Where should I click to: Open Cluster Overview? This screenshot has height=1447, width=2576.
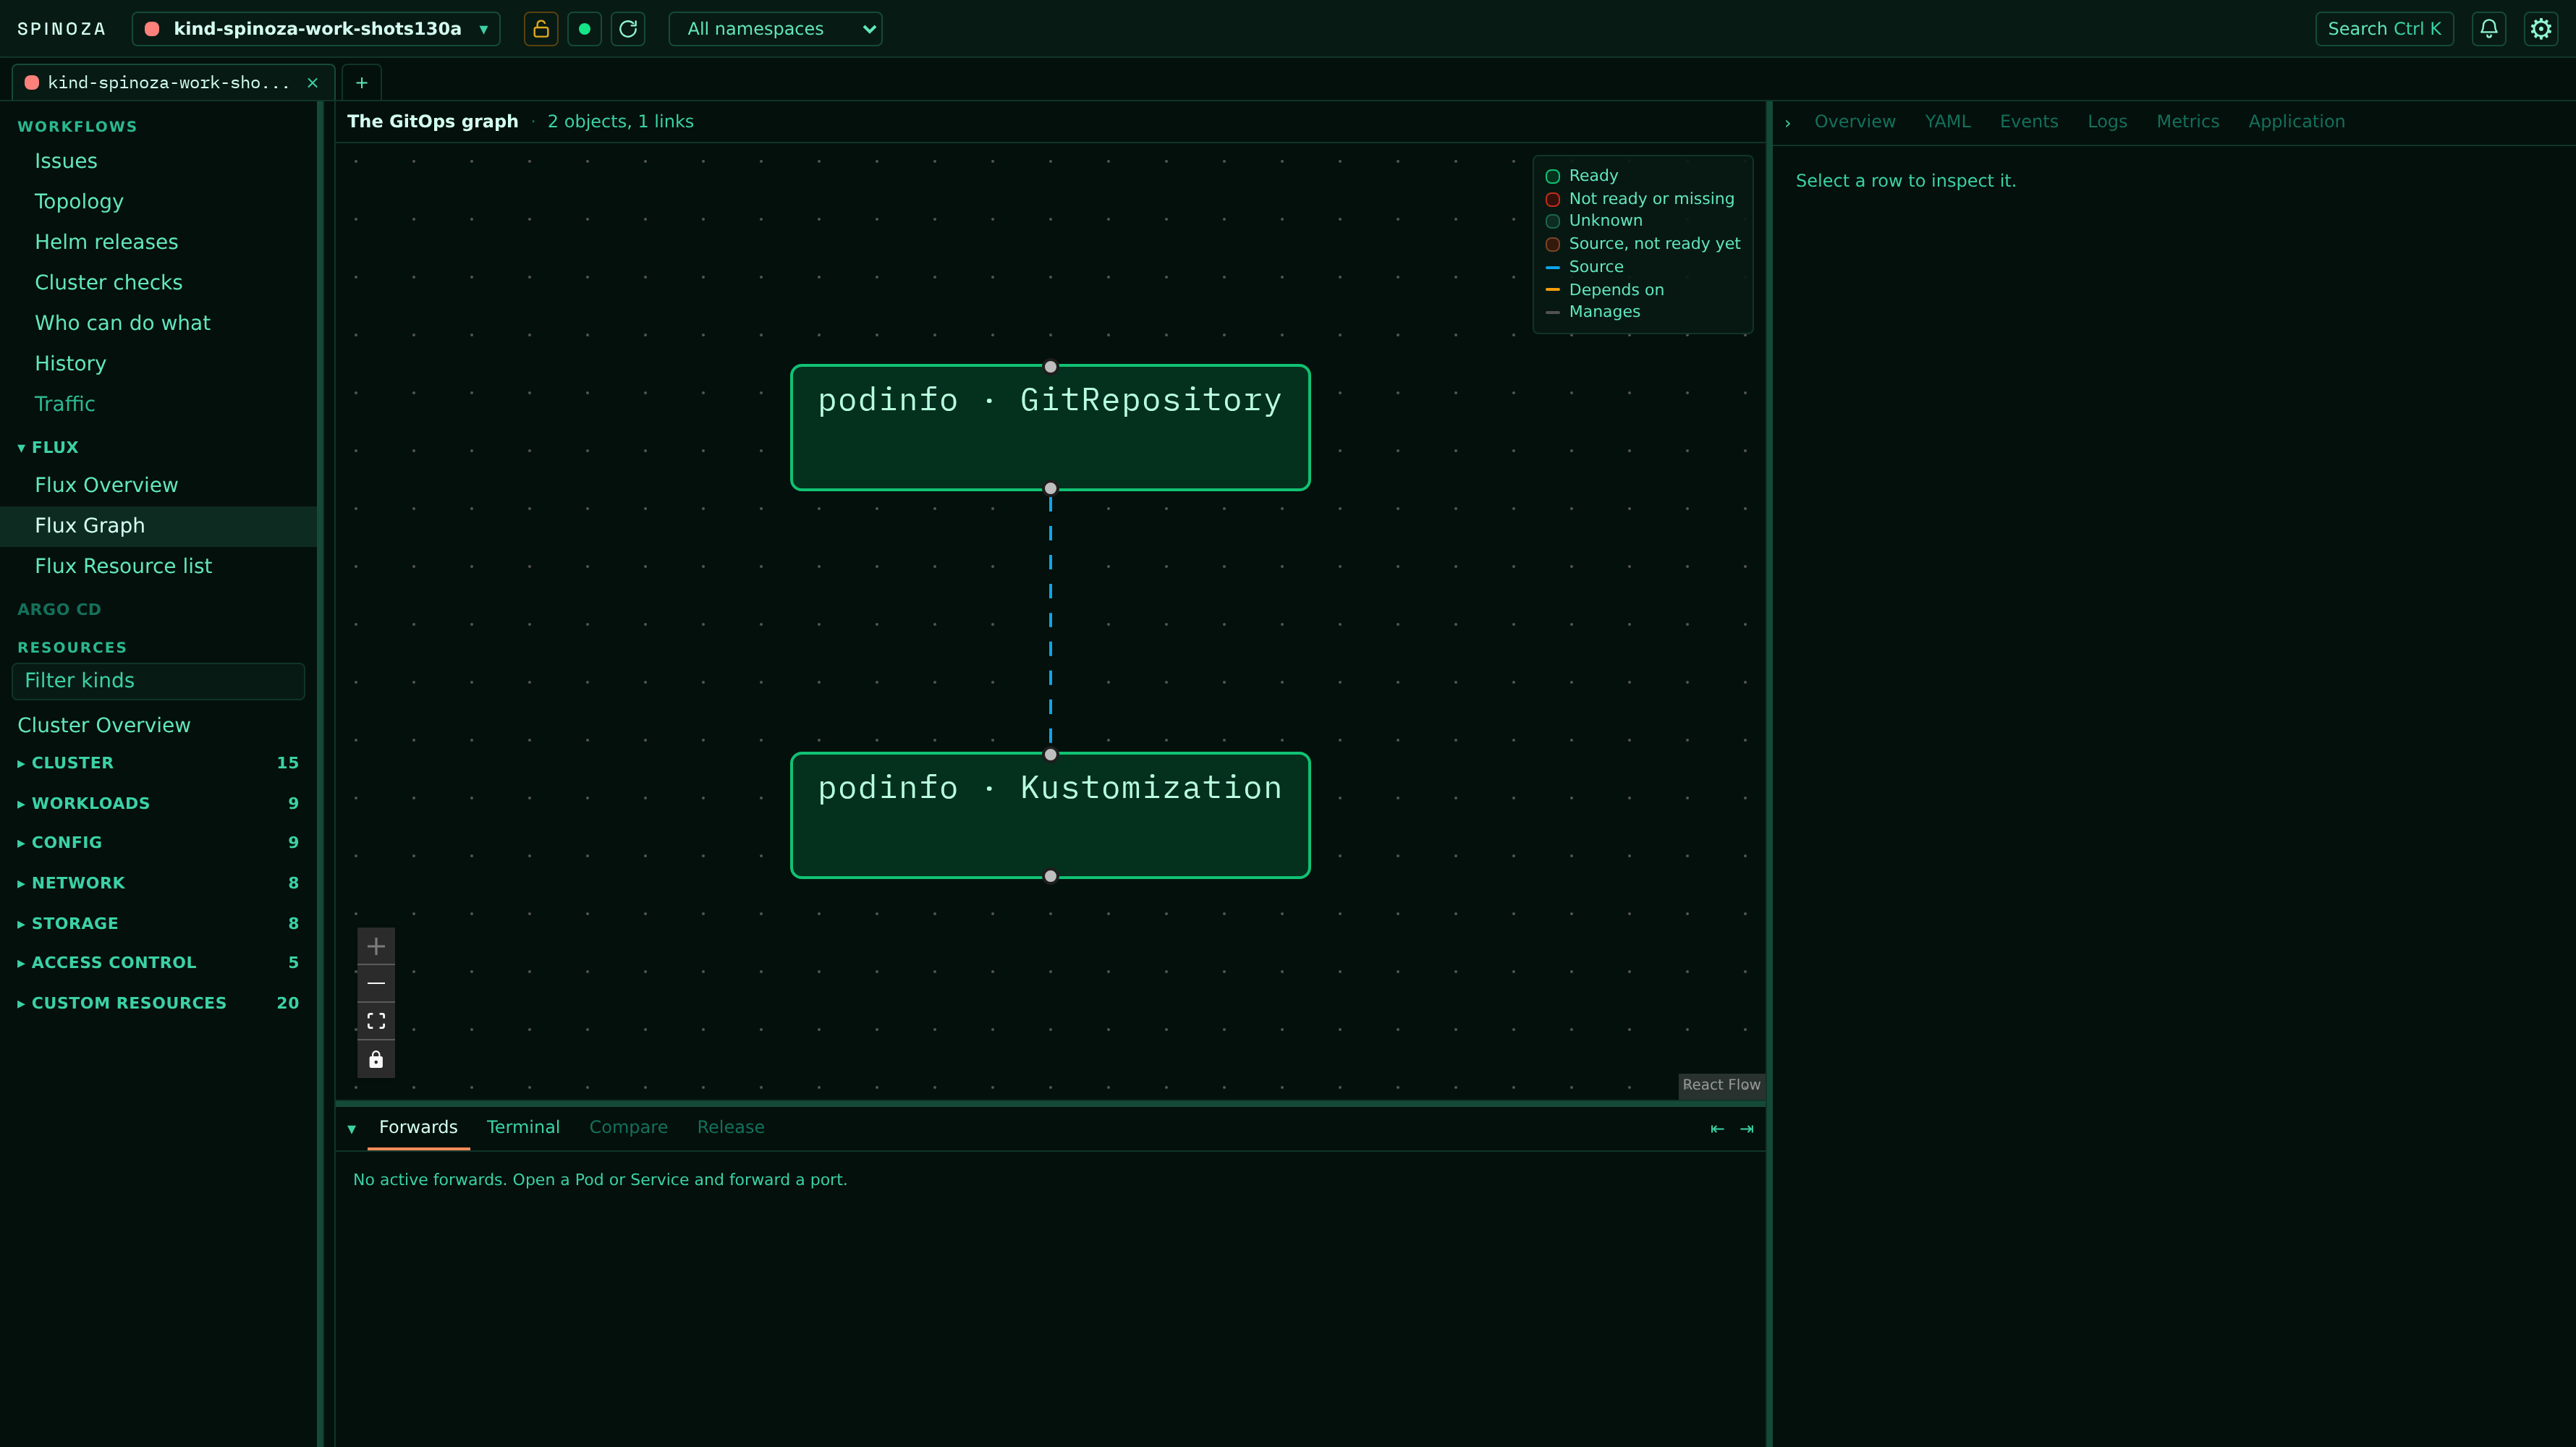[158, 725]
